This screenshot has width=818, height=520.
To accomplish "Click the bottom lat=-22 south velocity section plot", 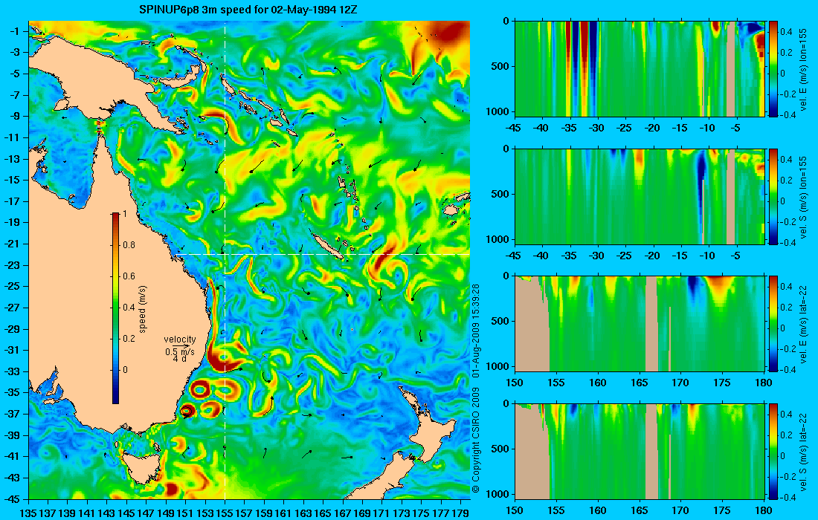I will click(x=640, y=451).
